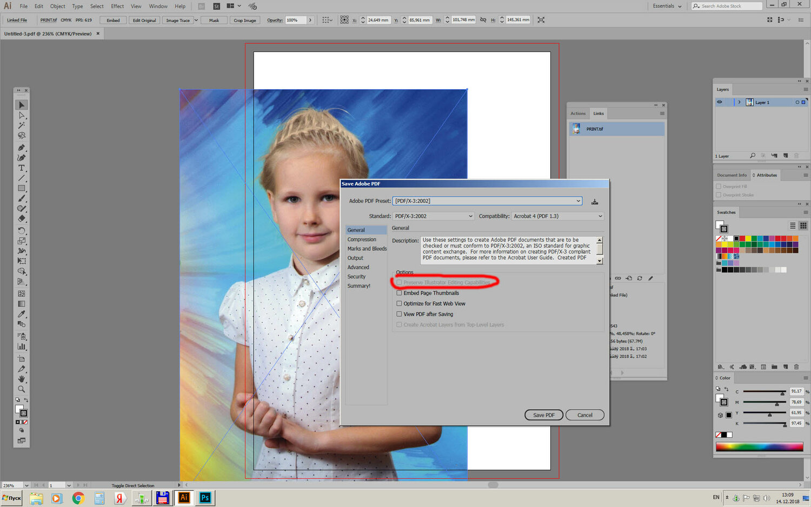Open the Compression section in the dialog

pos(362,239)
